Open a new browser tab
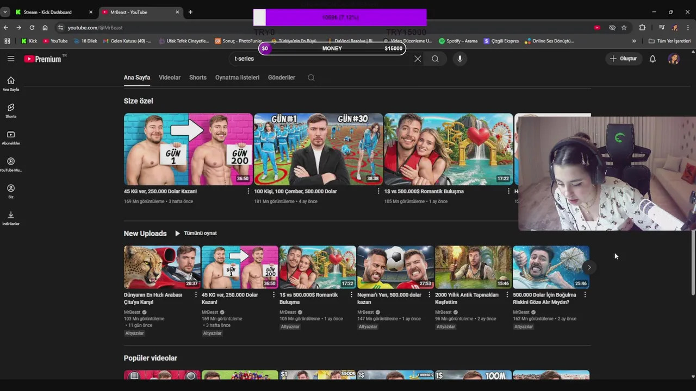Image resolution: width=696 pixels, height=391 pixels. (190, 12)
